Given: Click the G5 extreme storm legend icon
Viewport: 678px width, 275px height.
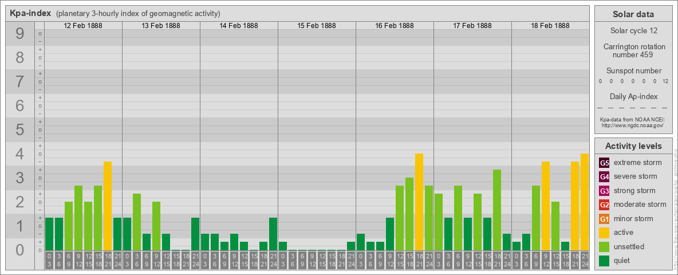Looking at the screenshot, I should point(604,163).
